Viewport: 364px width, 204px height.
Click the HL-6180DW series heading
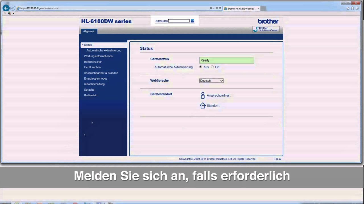pos(106,21)
